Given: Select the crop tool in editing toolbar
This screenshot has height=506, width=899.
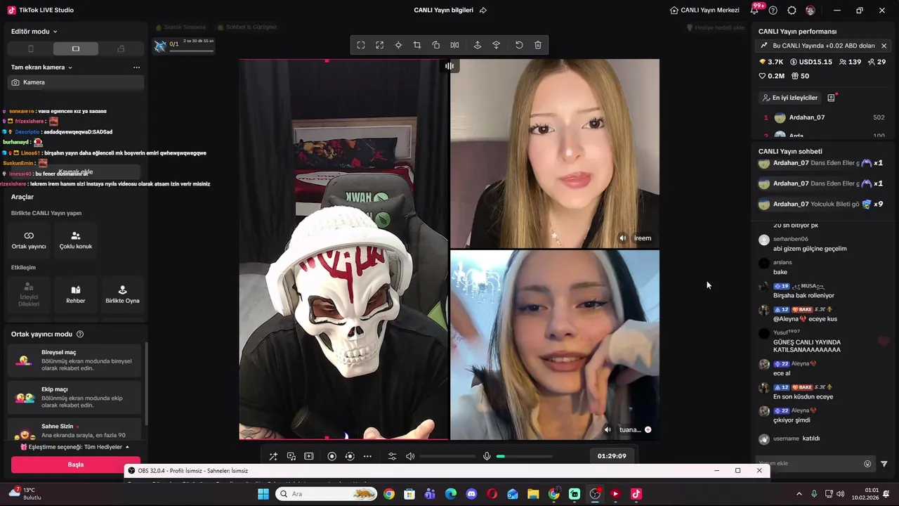Looking at the screenshot, I should coord(417,45).
